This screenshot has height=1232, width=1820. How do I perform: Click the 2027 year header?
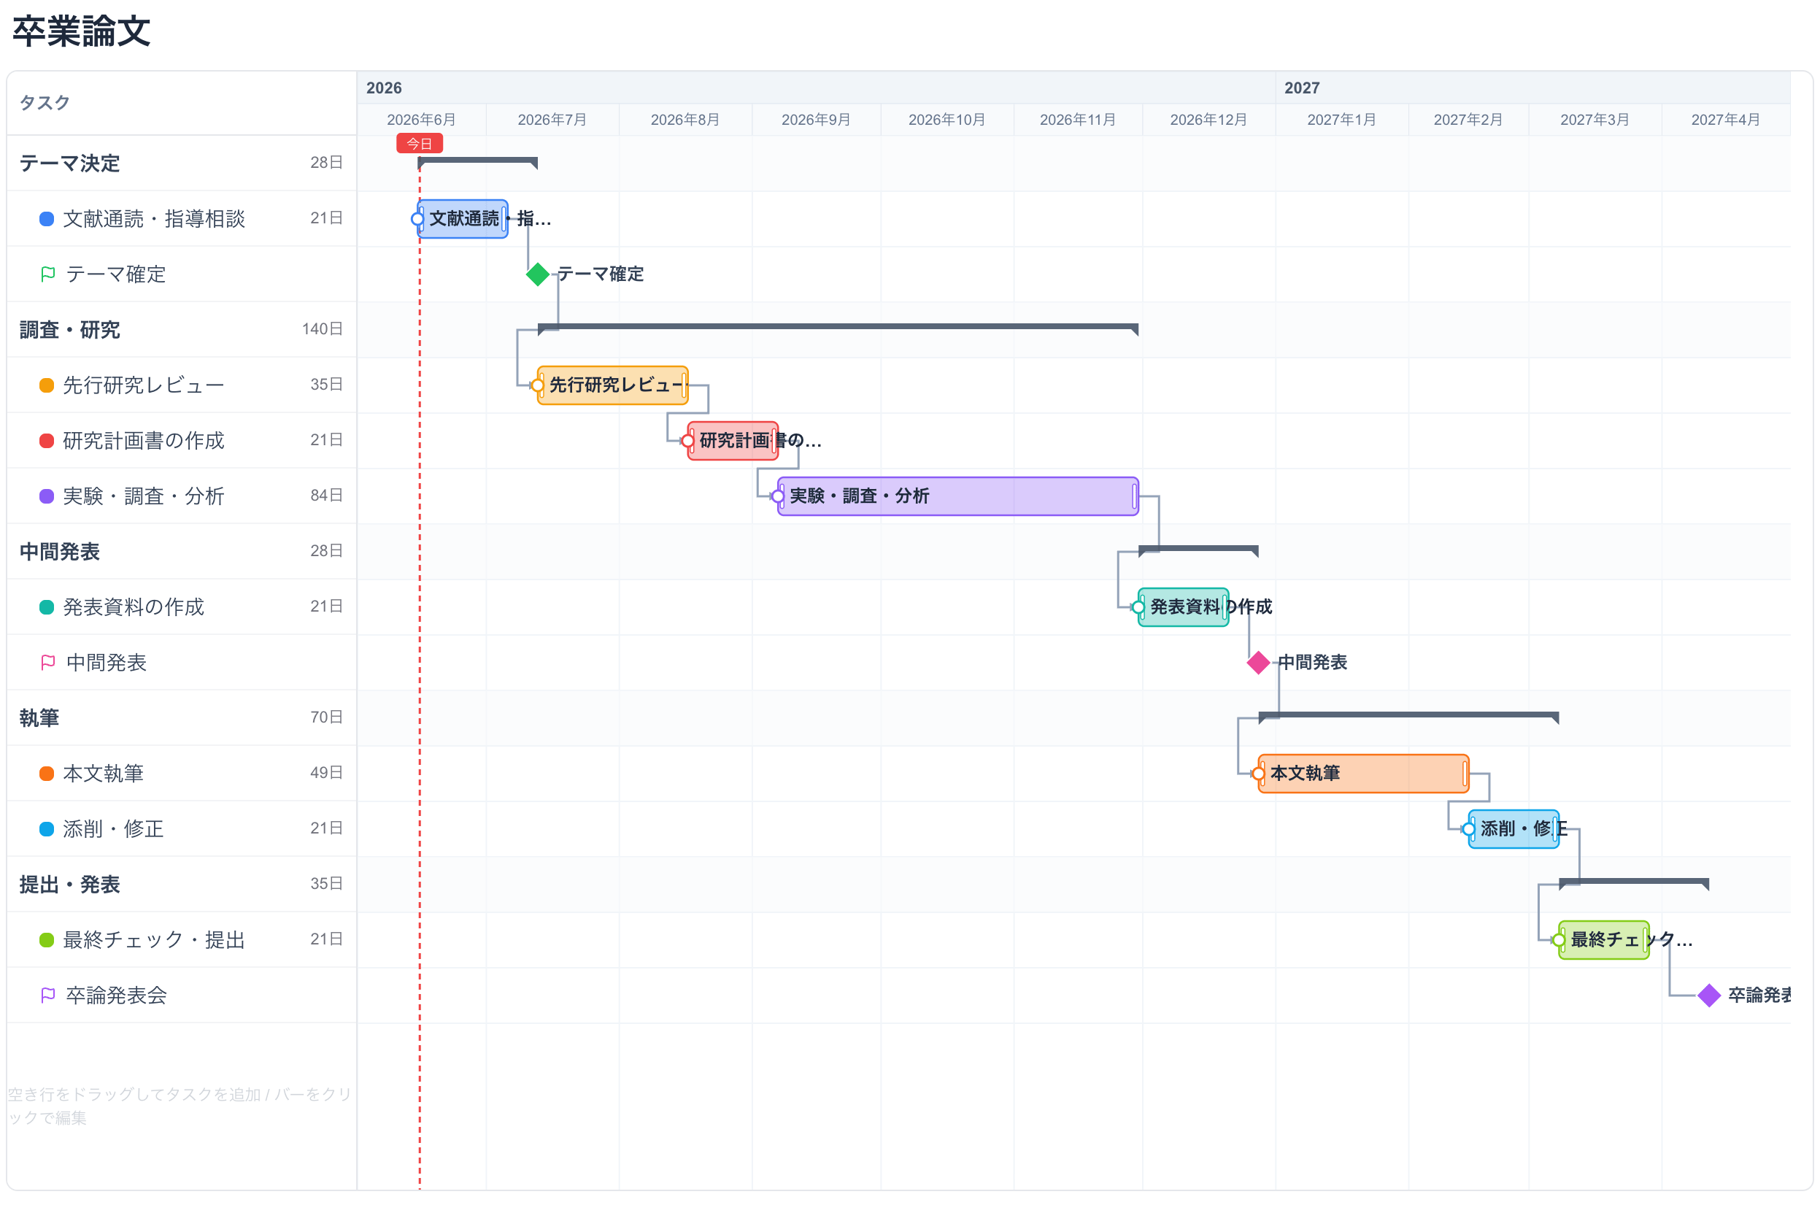pyautogui.click(x=1302, y=88)
